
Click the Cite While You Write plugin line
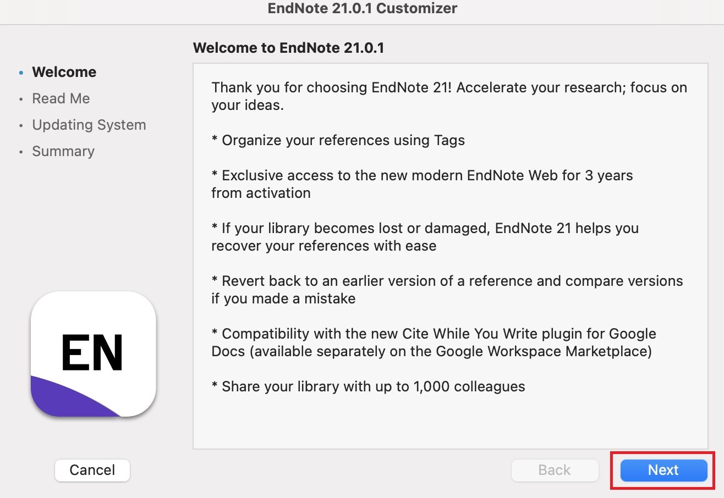click(434, 342)
